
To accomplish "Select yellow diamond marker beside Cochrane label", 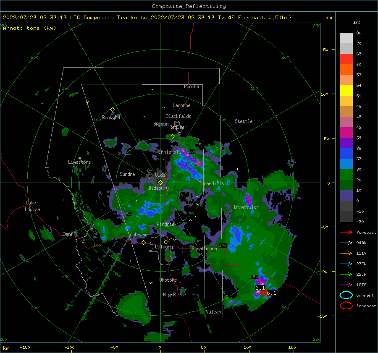I will point(144,242).
